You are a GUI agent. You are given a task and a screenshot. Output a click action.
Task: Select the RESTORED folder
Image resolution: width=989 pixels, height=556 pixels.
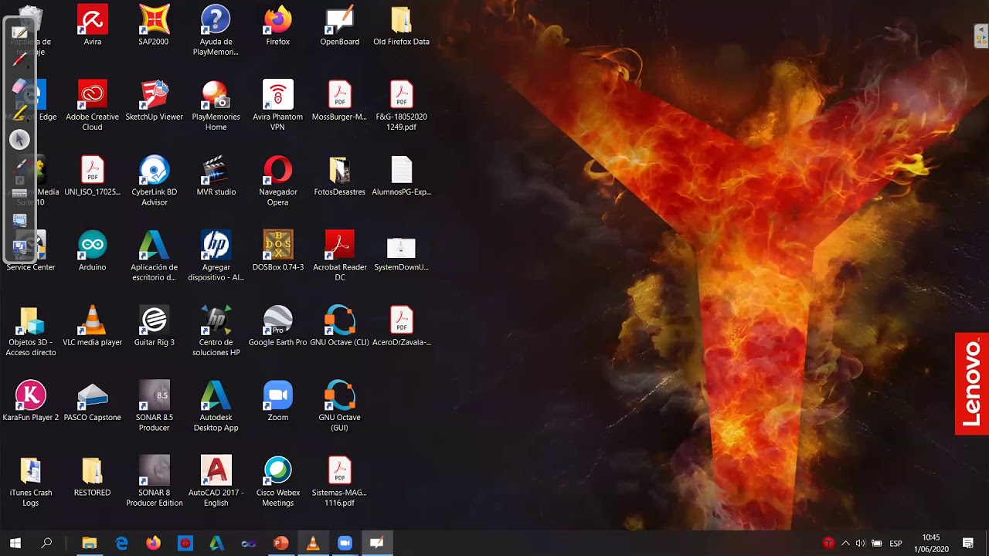point(93,476)
